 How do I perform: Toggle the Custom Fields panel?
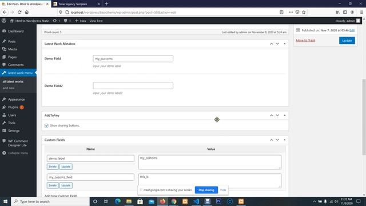[285, 140]
